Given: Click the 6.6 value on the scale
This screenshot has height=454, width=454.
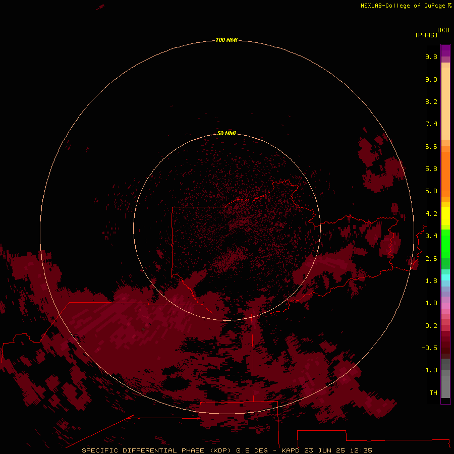Looking at the screenshot, I should (431, 146).
